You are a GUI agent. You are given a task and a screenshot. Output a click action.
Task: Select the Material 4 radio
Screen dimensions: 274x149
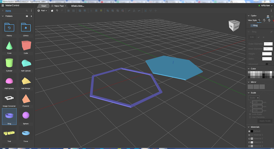click(249, 146)
